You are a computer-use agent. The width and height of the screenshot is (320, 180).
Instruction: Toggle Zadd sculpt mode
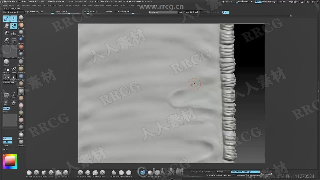[x=7, y=142]
